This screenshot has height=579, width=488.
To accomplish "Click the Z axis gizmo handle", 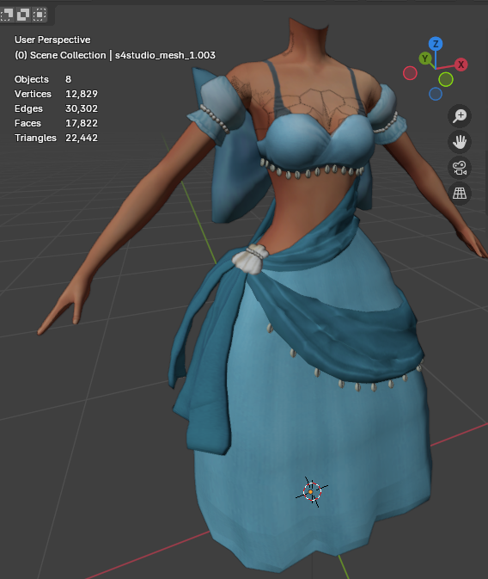I will click(436, 44).
